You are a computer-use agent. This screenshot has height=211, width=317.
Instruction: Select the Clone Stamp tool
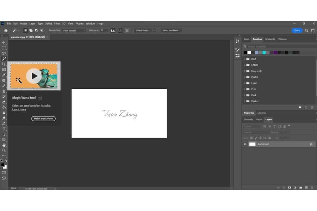4,91
